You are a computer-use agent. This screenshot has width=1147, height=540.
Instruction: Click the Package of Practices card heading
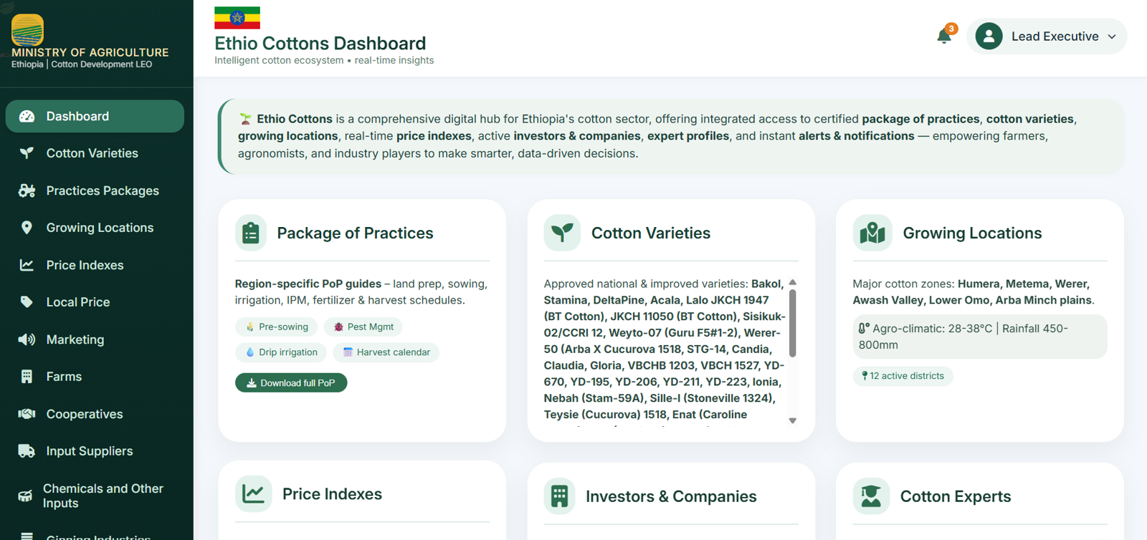(355, 233)
